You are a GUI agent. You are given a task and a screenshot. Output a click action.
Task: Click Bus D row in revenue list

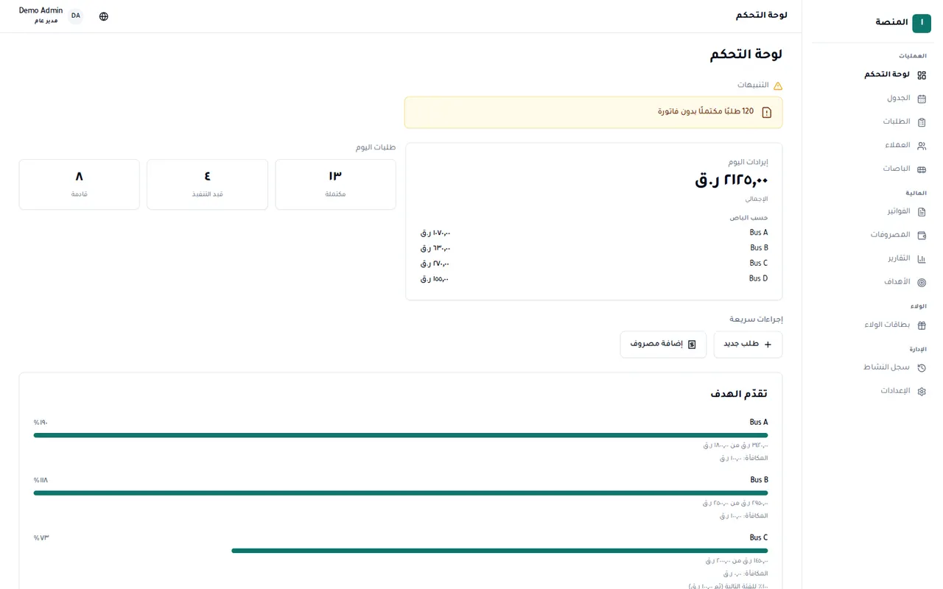tap(594, 279)
